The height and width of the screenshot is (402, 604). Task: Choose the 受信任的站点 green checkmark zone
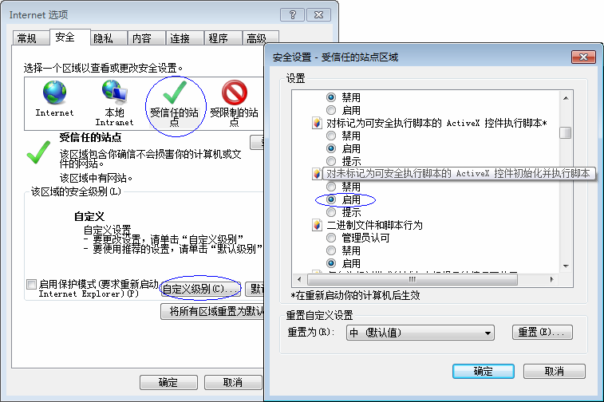[x=175, y=93]
